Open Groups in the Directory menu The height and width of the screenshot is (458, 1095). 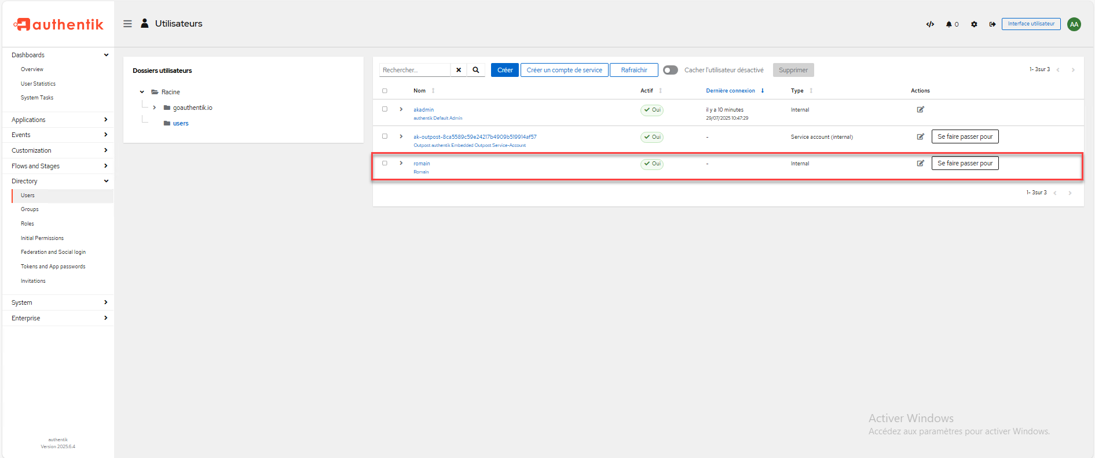pyautogui.click(x=30, y=209)
